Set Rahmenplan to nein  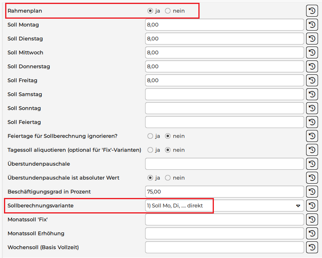coord(168,11)
